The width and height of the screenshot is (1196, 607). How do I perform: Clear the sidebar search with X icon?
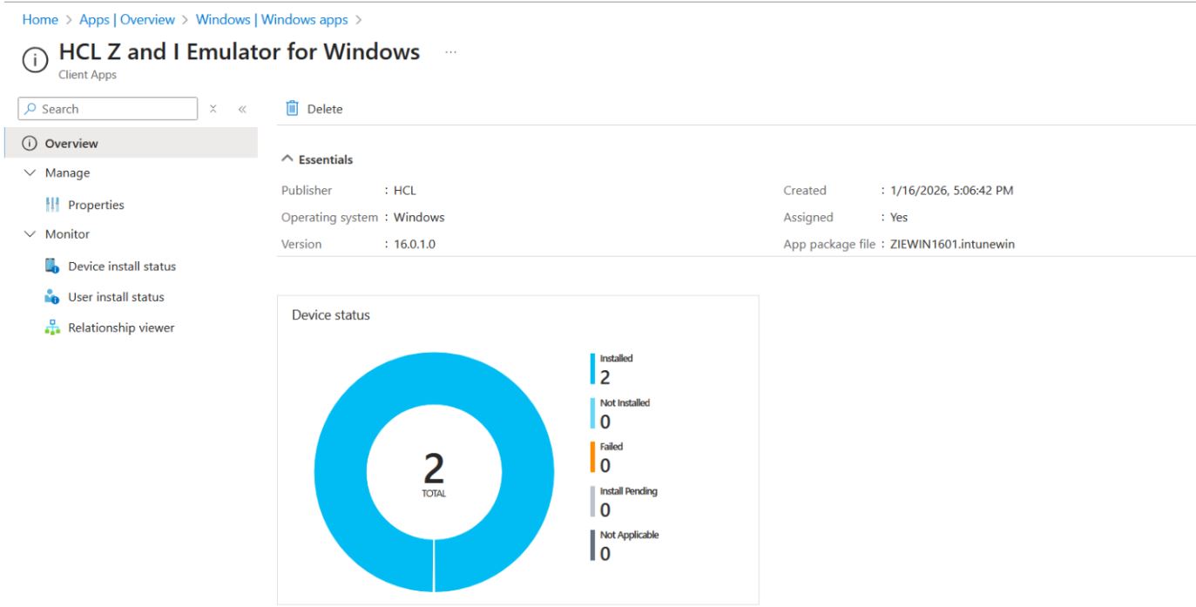pyautogui.click(x=214, y=109)
